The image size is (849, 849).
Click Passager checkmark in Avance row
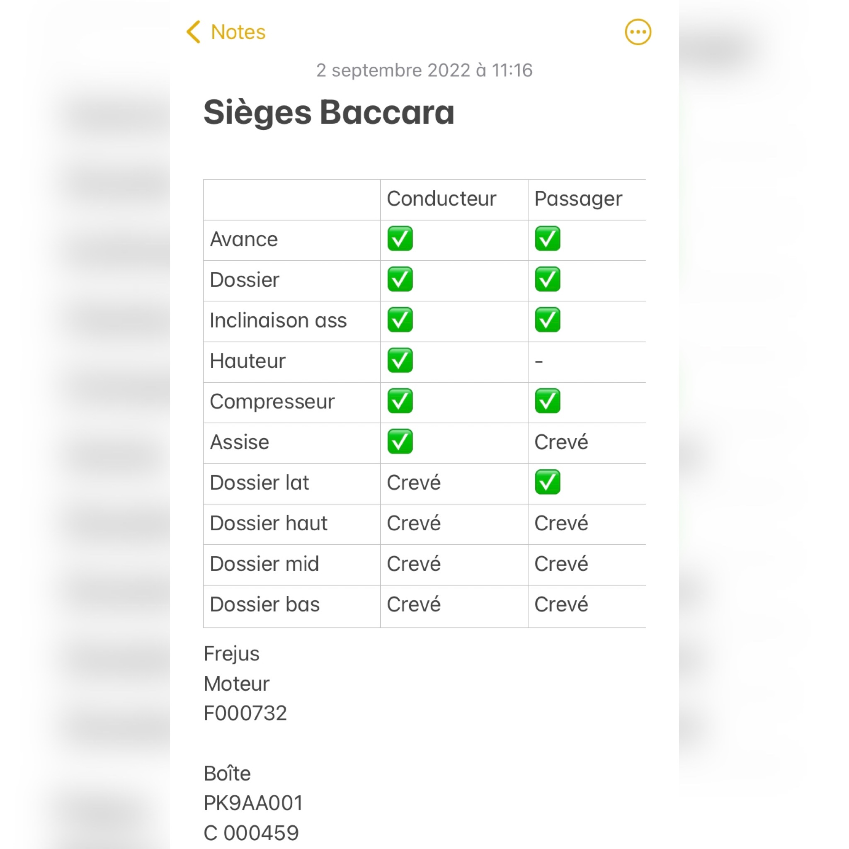click(x=547, y=239)
